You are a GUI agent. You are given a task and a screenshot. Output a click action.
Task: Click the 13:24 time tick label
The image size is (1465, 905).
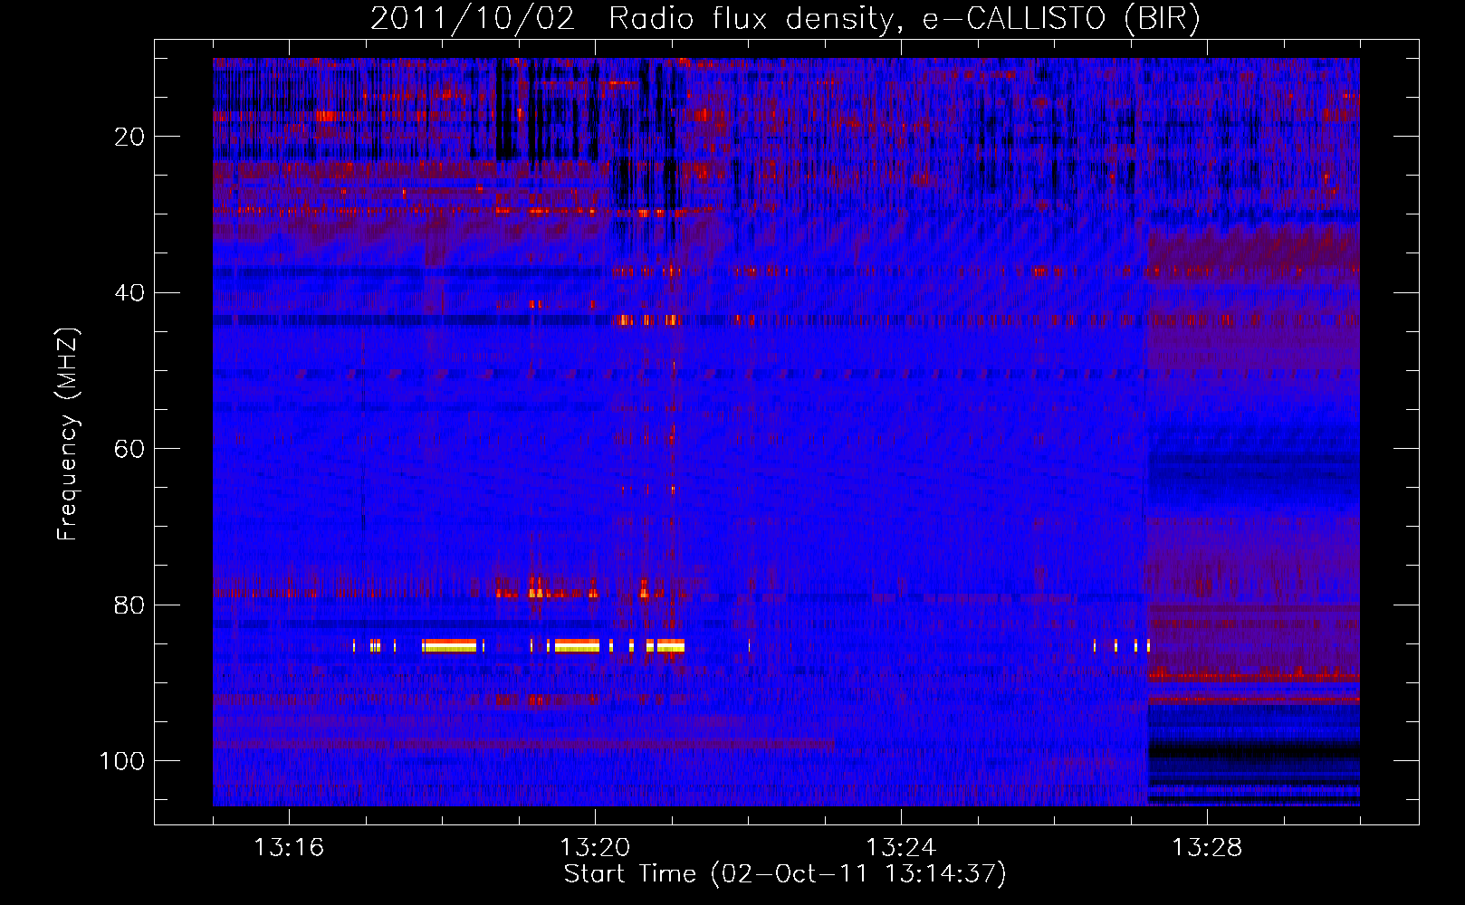pos(901,848)
